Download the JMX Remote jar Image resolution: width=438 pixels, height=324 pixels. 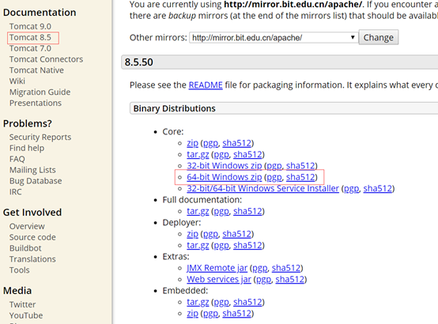pyautogui.click(x=217, y=268)
